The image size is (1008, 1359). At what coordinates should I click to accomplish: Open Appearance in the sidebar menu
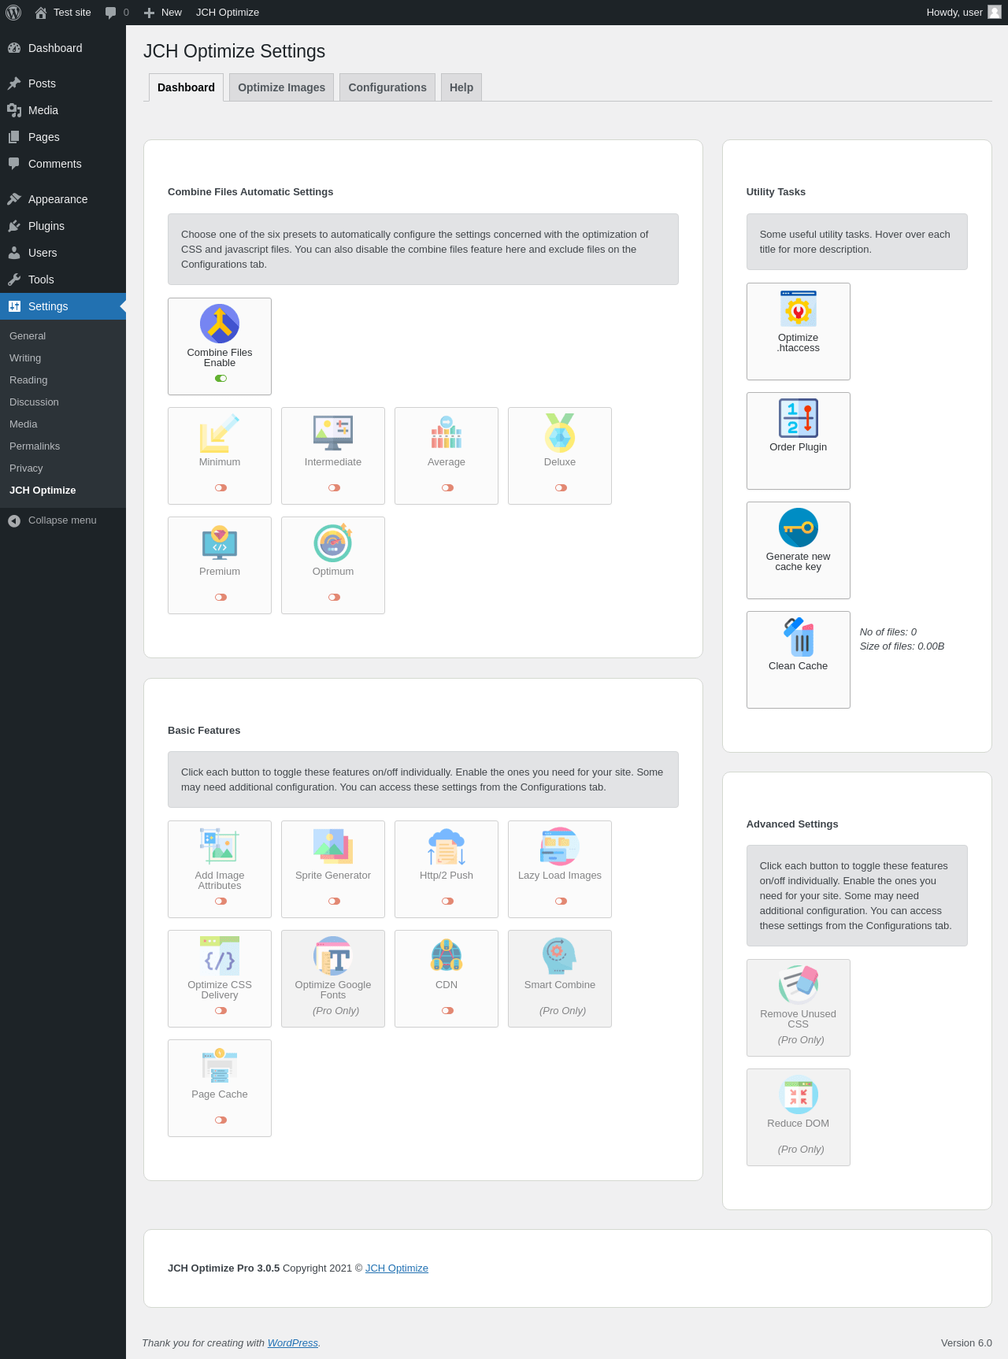pos(63,199)
